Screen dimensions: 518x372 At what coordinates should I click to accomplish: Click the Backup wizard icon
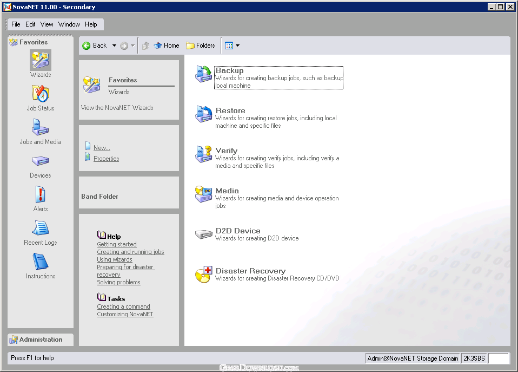tap(203, 74)
